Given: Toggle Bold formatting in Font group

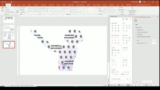Looking at the screenshot, I should (x=29, y=11).
